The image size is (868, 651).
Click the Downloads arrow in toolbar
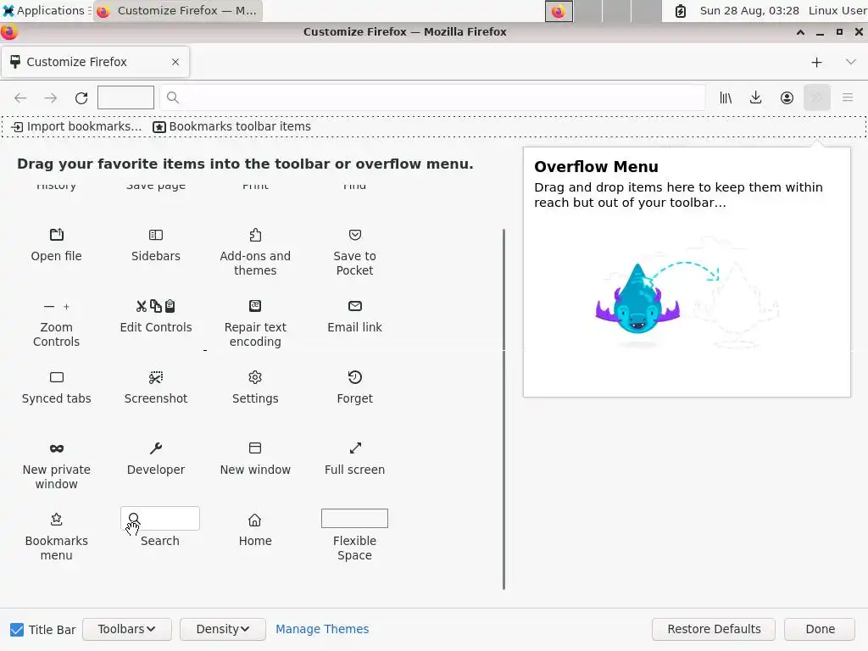(x=755, y=98)
